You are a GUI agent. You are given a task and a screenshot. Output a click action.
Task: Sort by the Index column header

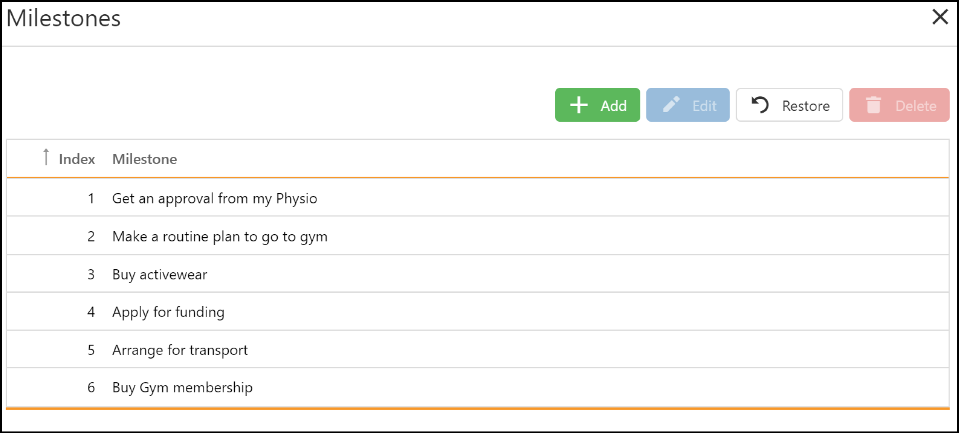(x=77, y=159)
